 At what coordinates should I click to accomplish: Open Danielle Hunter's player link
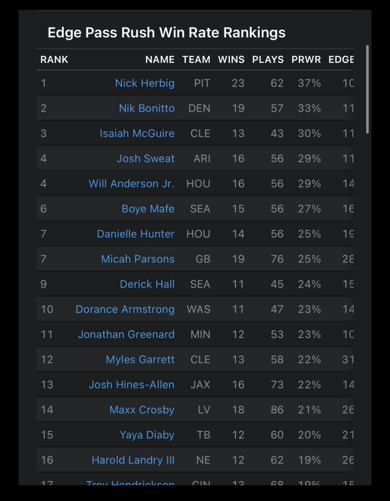click(x=135, y=234)
